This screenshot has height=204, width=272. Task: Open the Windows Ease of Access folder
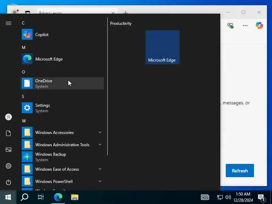tap(63, 169)
